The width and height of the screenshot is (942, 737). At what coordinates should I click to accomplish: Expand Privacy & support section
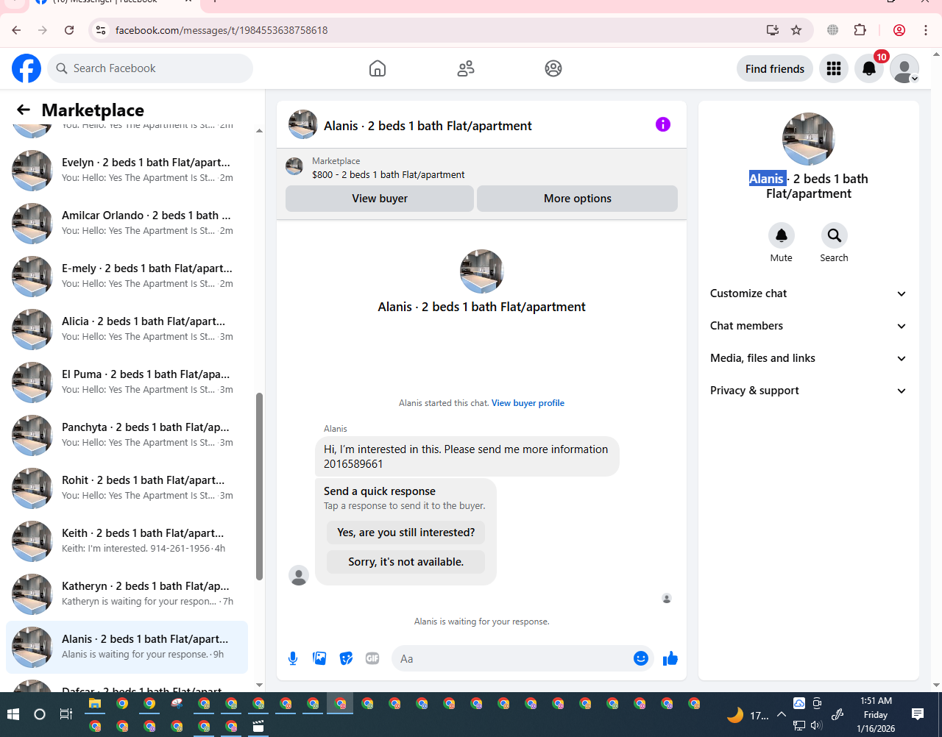808,391
